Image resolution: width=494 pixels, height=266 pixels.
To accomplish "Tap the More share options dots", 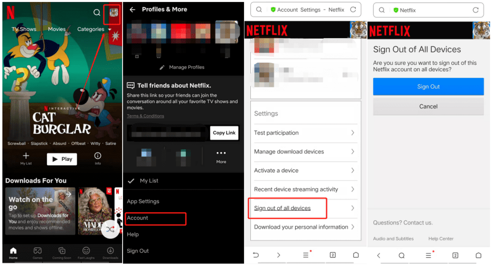I will 221,156.
